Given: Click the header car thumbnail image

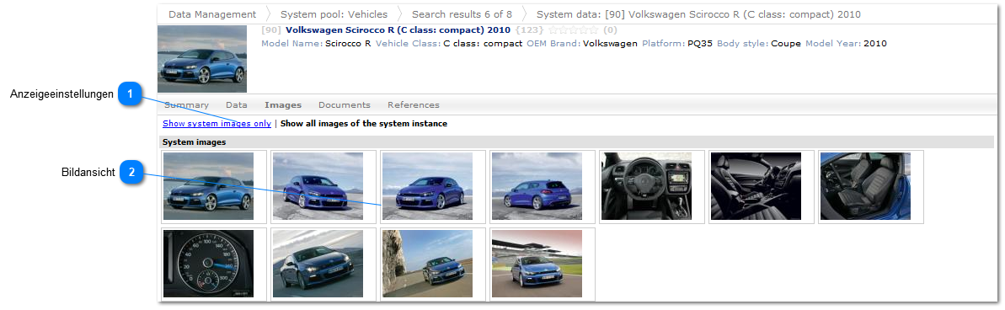Looking at the screenshot, I should tap(202, 59).
